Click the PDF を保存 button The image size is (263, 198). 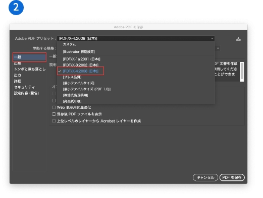tap(232, 177)
